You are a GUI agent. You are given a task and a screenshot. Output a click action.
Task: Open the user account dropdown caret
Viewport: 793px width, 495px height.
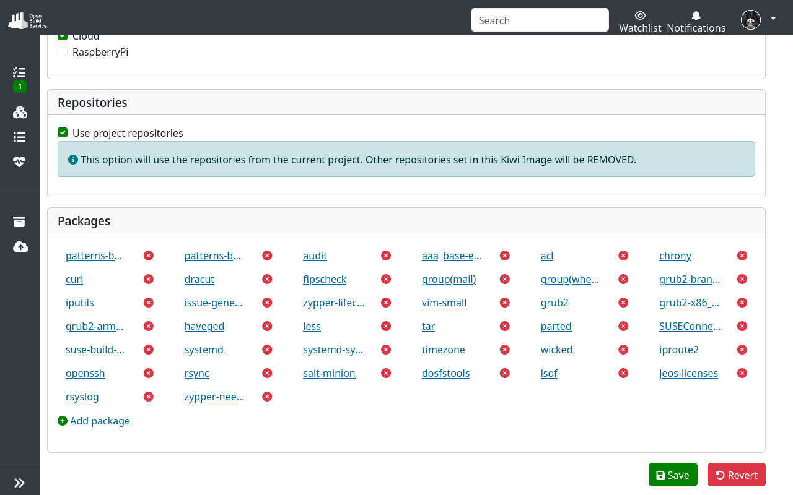coord(773,19)
